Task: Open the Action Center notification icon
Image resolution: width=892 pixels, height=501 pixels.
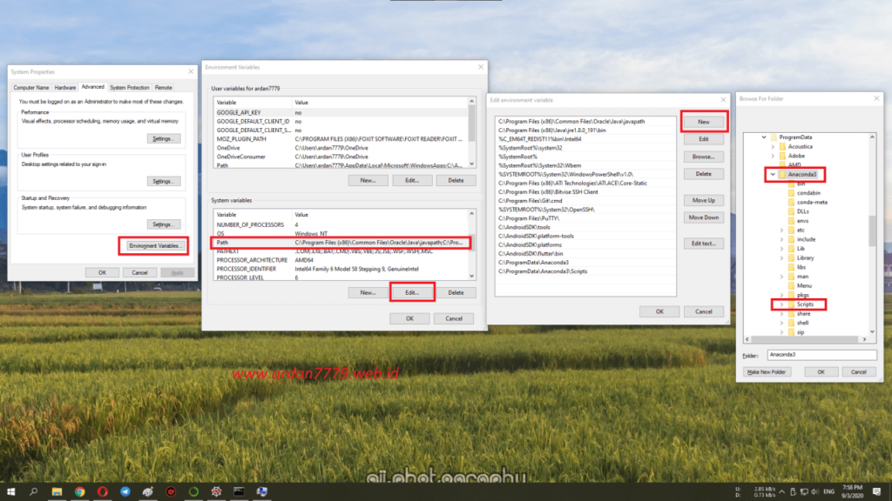Action: (876, 491)
